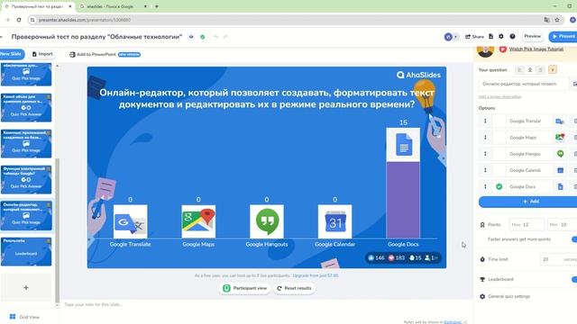
Task: Click the Time limit seconds field
Action: click(x=558, y=259)
